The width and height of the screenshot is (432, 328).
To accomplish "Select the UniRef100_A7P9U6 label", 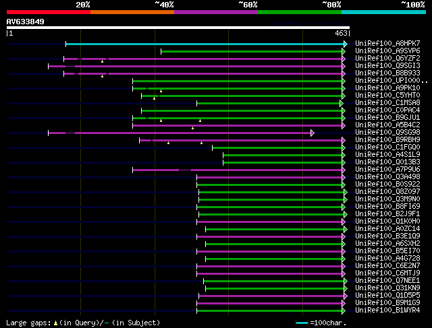I will (x=387, y=170).
